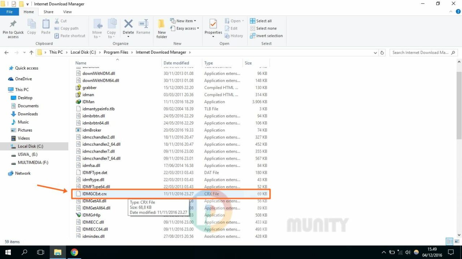The width and height of the screenshot is (462, 259).
Task: Sort files by Date modified column
Action: click(176, 63)
